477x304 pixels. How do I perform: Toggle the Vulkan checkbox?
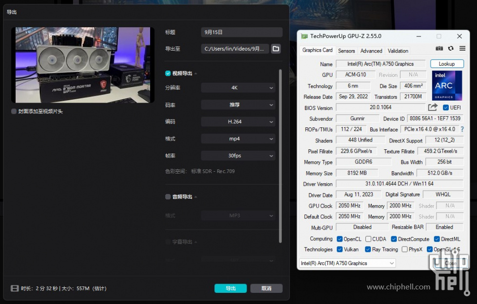coord(340,250)
